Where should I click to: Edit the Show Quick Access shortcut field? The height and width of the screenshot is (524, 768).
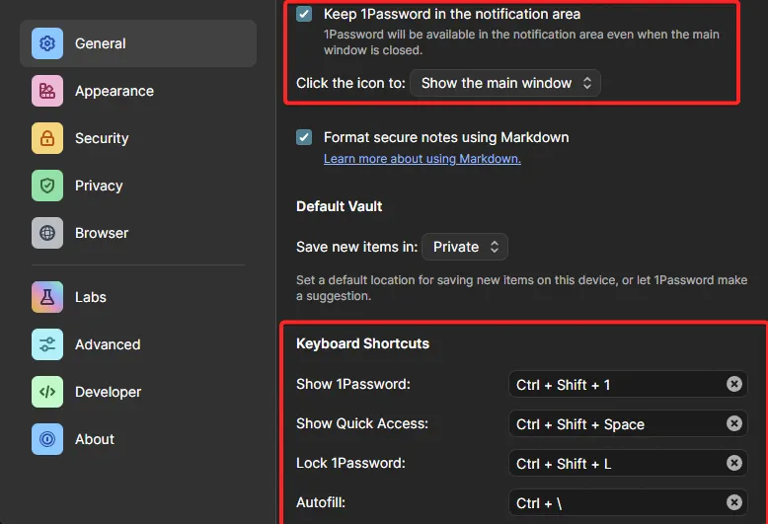[x=628, y=423]
